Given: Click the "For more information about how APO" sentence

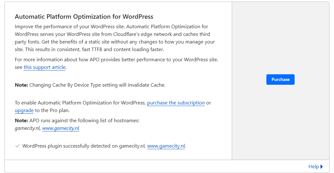Looking at the screenshot, I should [116, 60].
